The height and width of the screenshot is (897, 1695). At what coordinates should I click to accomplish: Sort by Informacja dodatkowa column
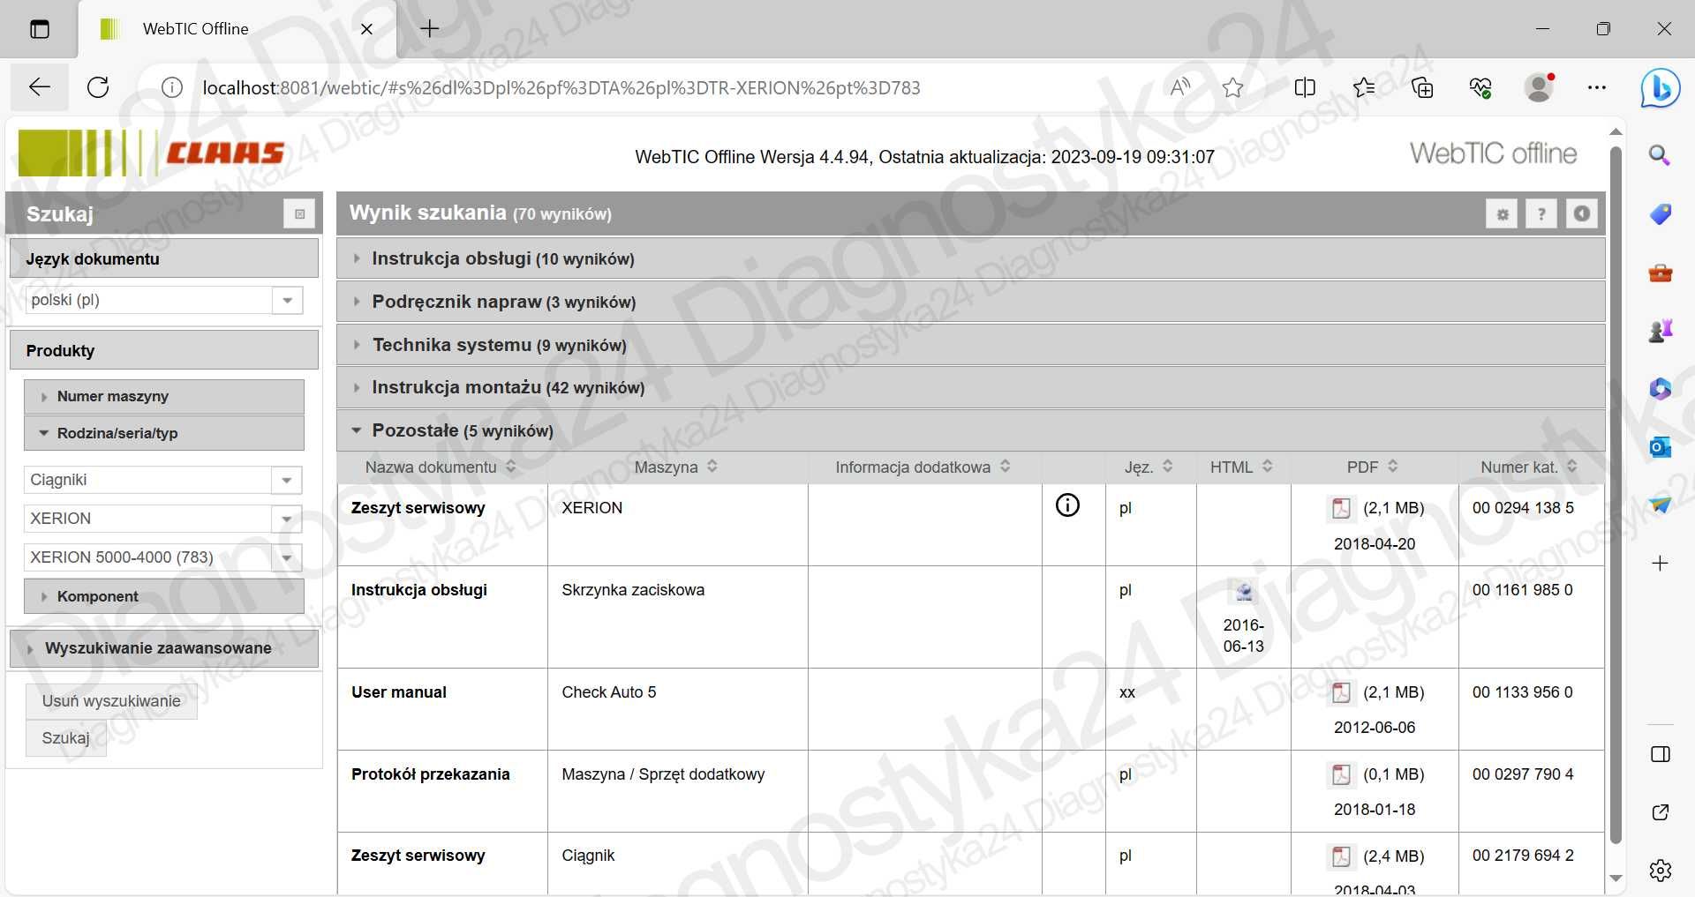point(924,467)
